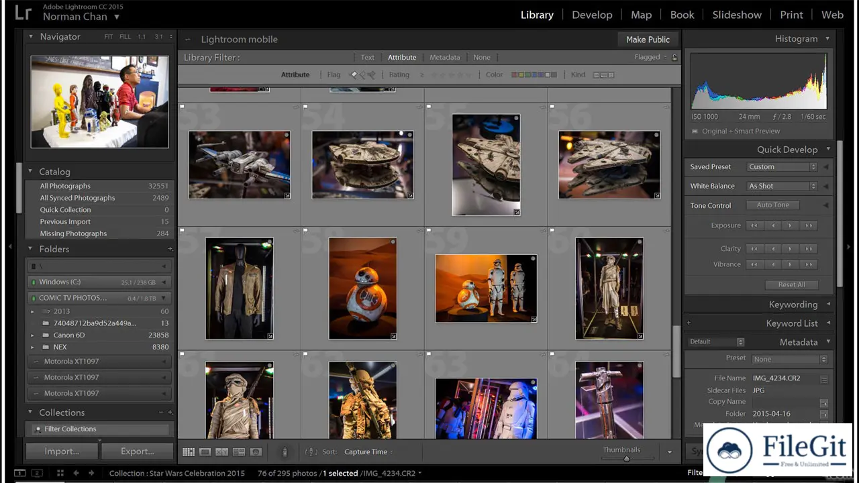Image resolution: width=859 pixels, height=483 pixels.
Task: Select None library filter tab
Action: tap(482, 58)
